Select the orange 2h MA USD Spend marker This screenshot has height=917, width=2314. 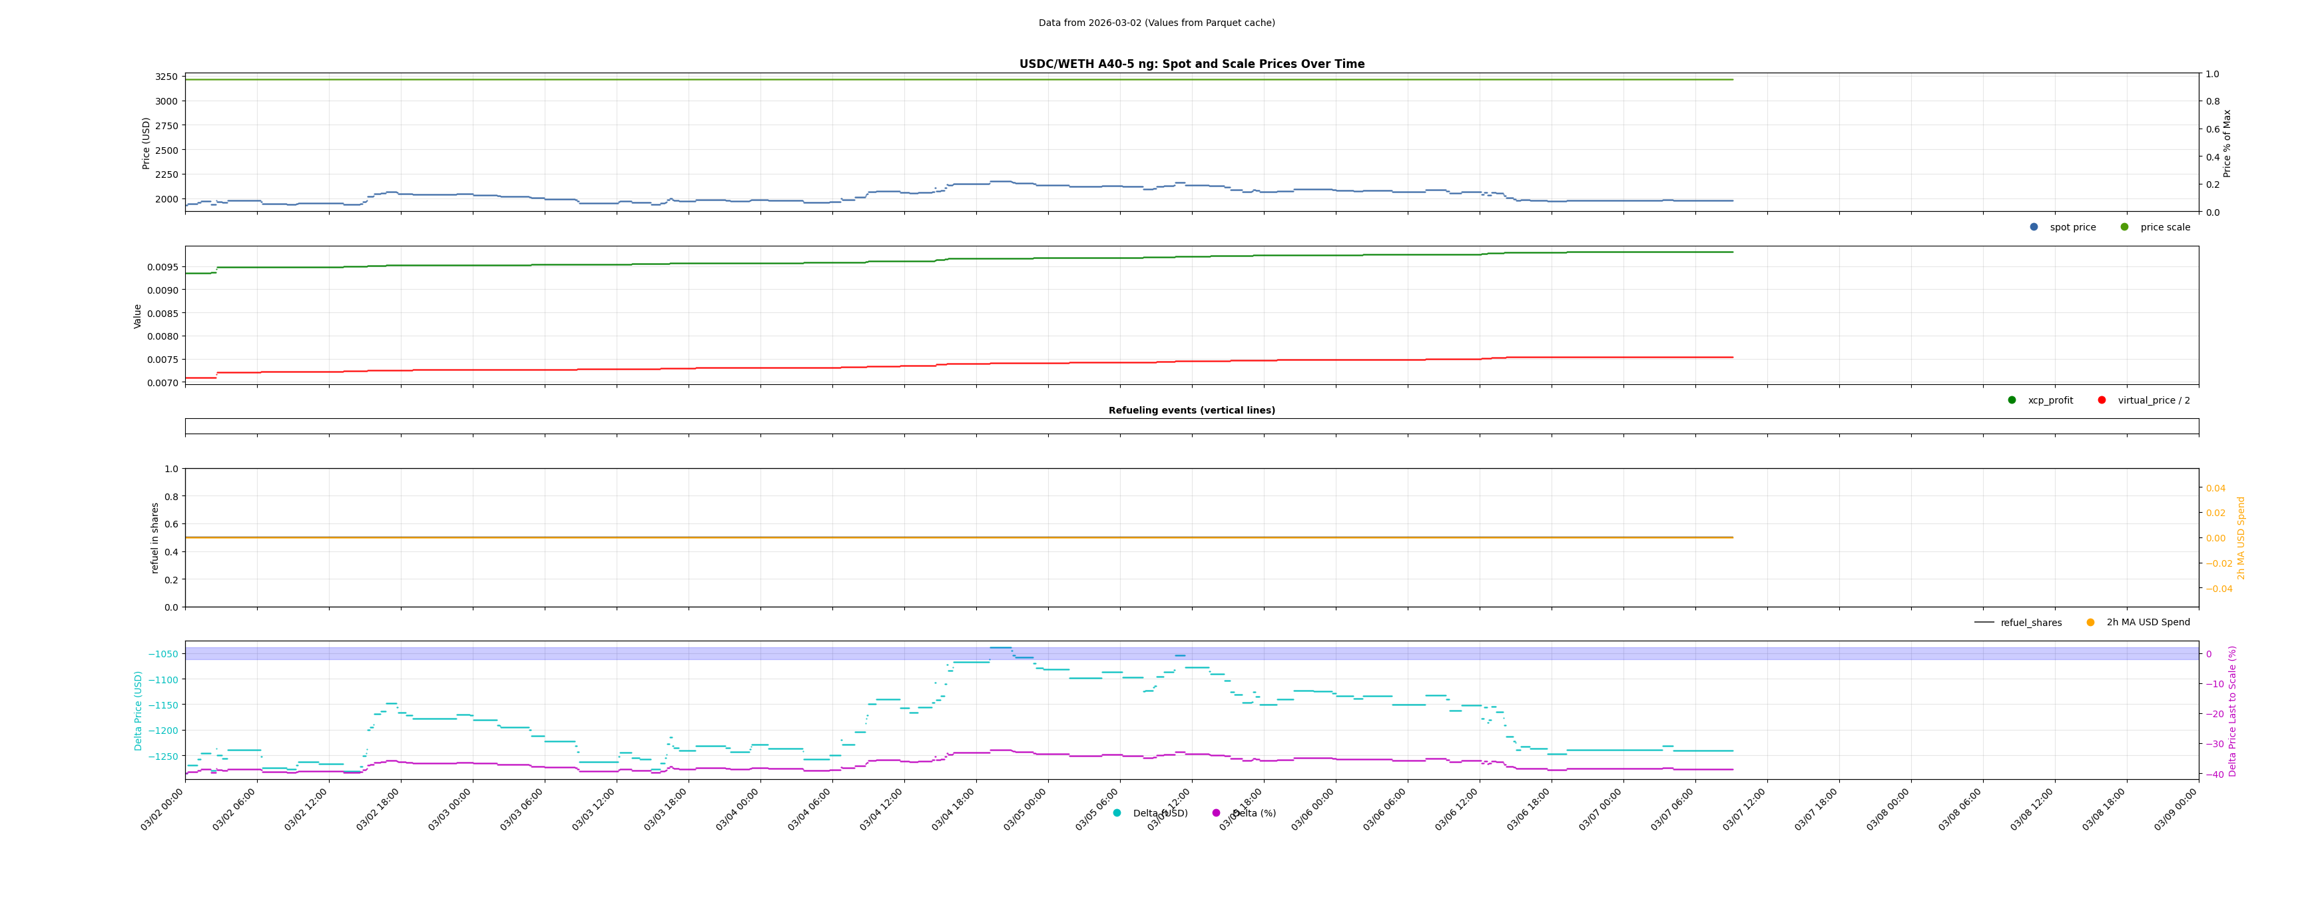tap(2090, 623)
